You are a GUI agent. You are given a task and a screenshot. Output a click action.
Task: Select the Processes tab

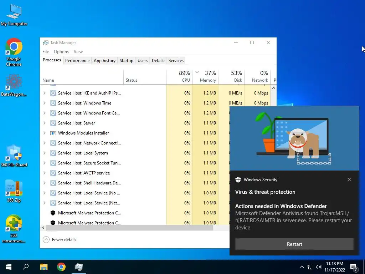[52, 60]
